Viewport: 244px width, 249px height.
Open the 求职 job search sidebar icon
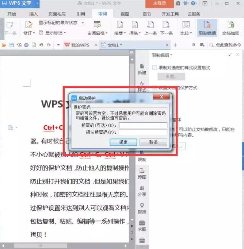coord(142,226)
